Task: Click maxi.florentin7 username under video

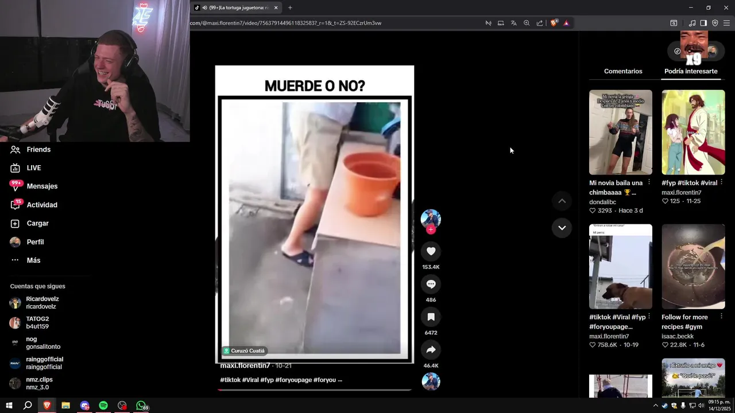Action: (245, 366)
